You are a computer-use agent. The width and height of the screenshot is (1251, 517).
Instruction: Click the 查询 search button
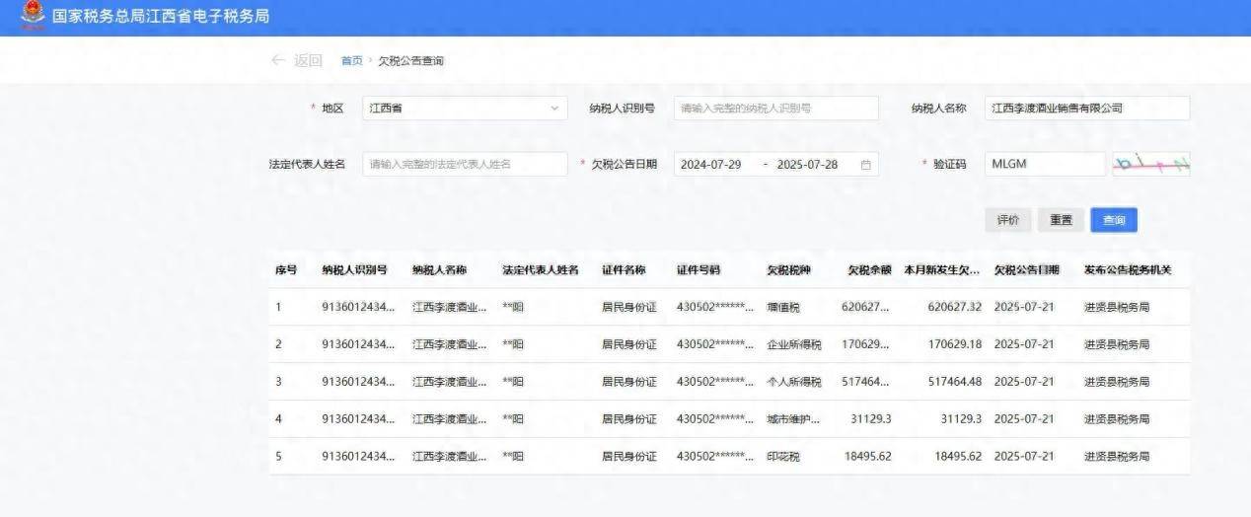[x=1113, y=220]
